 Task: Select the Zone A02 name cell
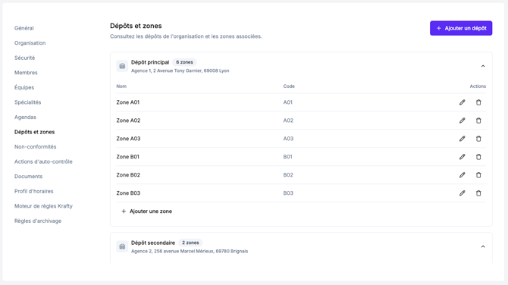point(128,121)
